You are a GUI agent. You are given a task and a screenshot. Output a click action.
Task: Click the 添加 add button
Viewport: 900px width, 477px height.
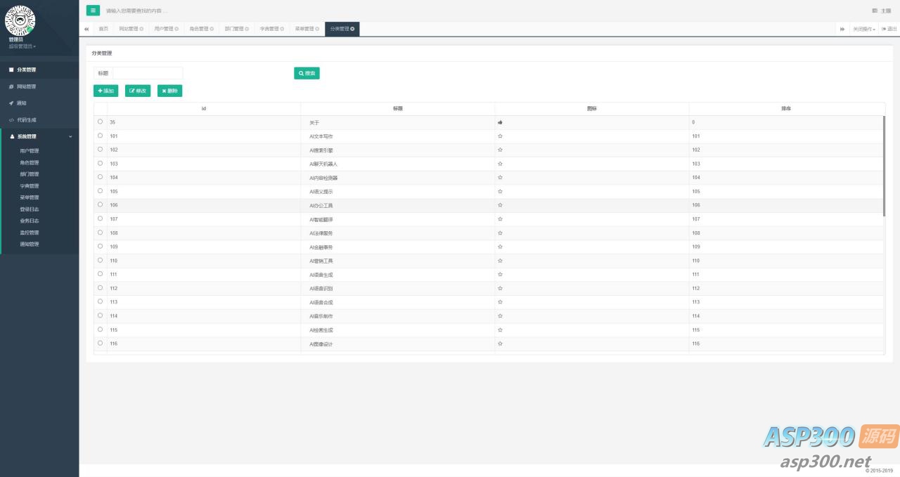coord(105,91)
